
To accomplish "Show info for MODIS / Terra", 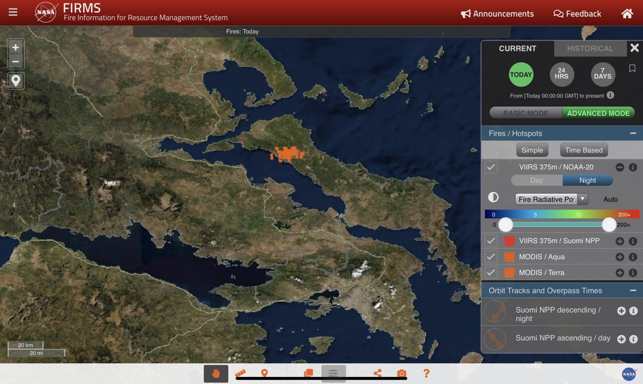I will pyautogui.click(x=633, y=273).
